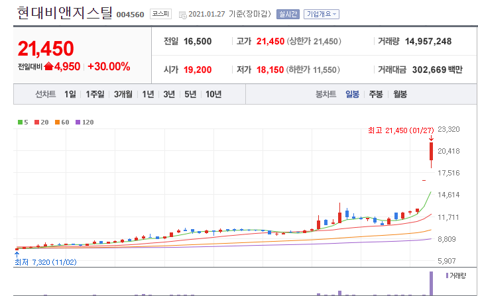Open the 기업개요 dropdown

pyautogui.click(x=322, y=14)
